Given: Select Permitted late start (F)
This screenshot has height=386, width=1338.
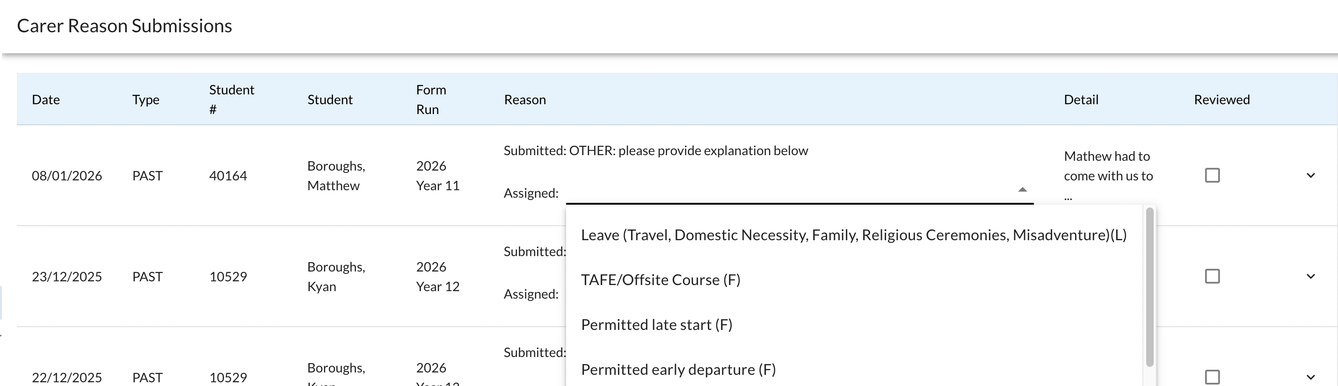Looking at the screenshot, I should click(656, 325).
